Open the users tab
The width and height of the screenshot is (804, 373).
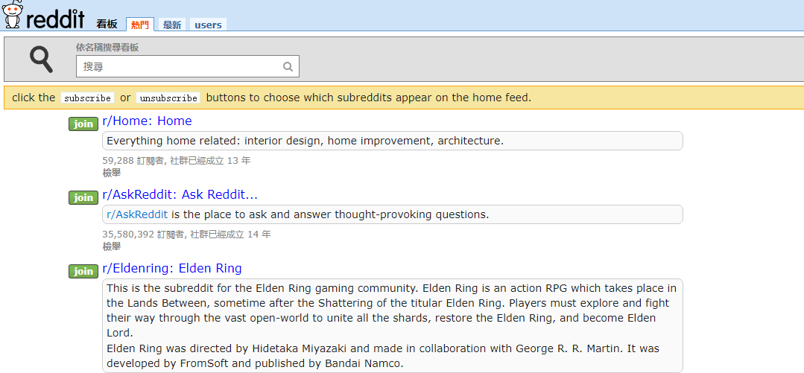[x=208, y=25]
